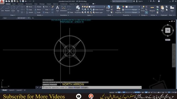The width and height of the screenshot is (177, 99).
Task: Switch to the Start file tab
Action: click(5, 18)
